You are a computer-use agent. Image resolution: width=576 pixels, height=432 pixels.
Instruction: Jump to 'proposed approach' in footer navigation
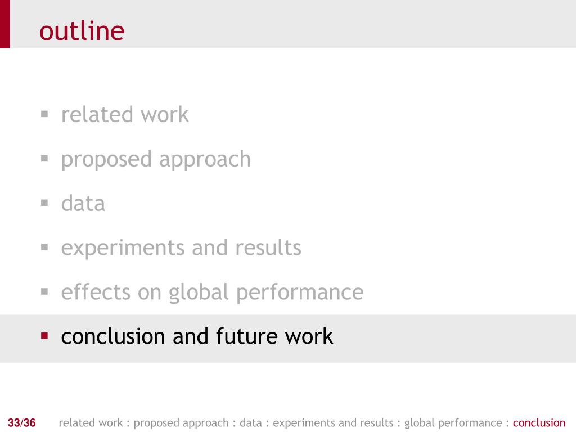(181, 423)
